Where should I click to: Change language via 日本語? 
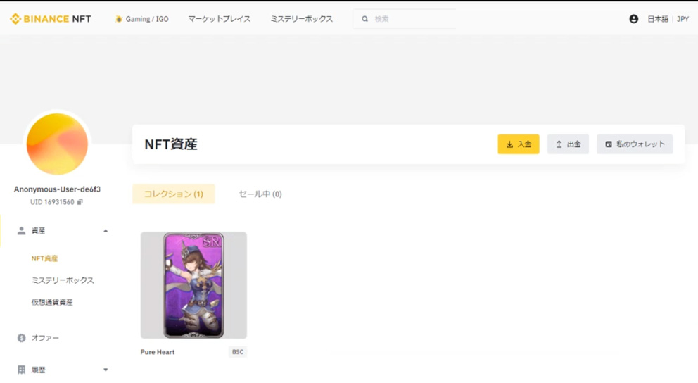[x=657, y=19]
